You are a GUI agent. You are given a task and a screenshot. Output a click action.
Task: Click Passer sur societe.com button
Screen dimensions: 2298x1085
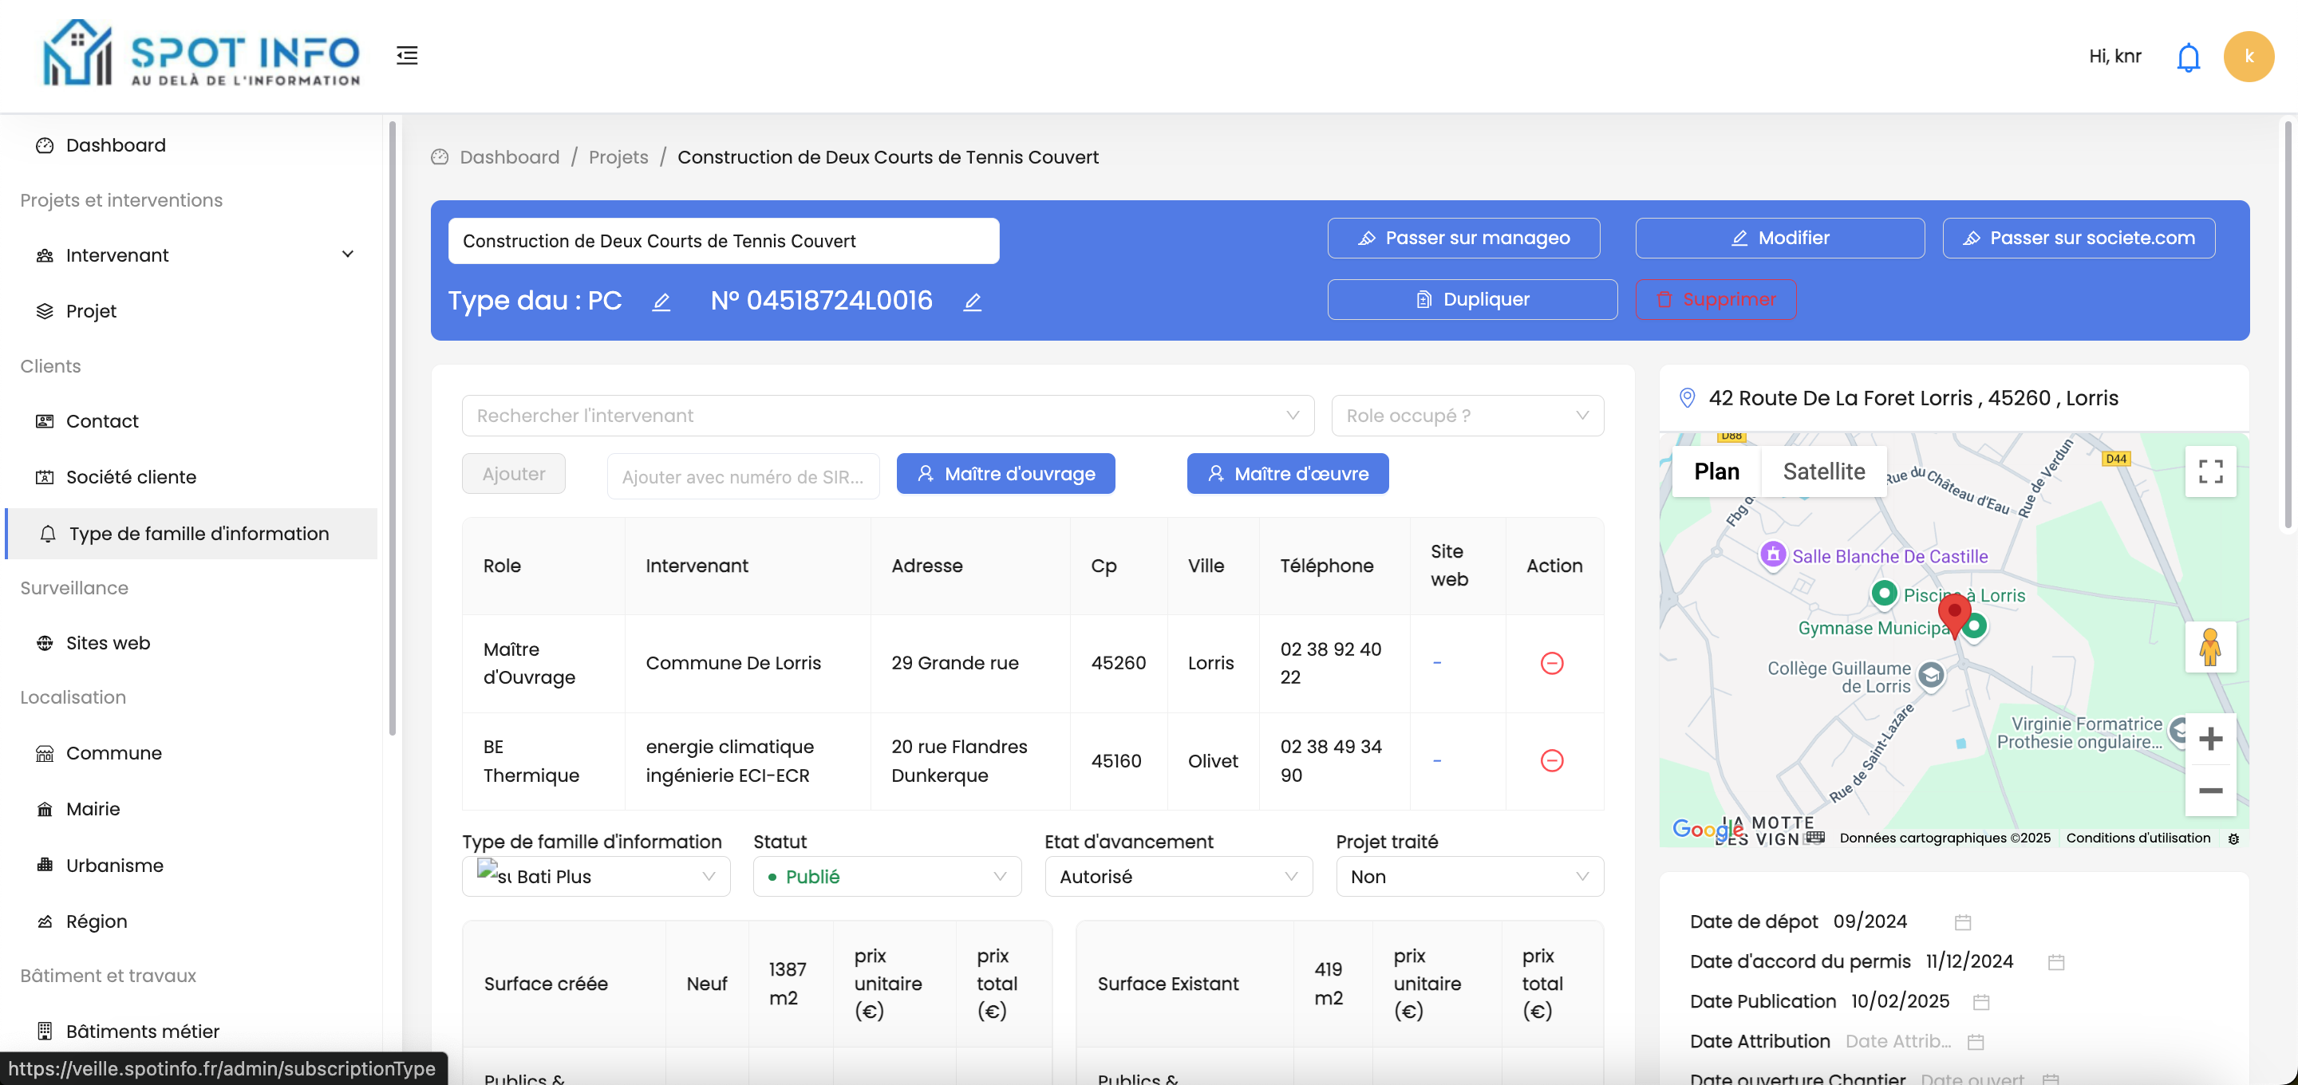point(2079,239)
